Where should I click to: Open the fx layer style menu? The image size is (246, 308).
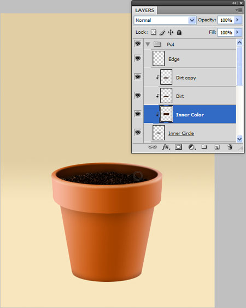click(x=166, y=147)
